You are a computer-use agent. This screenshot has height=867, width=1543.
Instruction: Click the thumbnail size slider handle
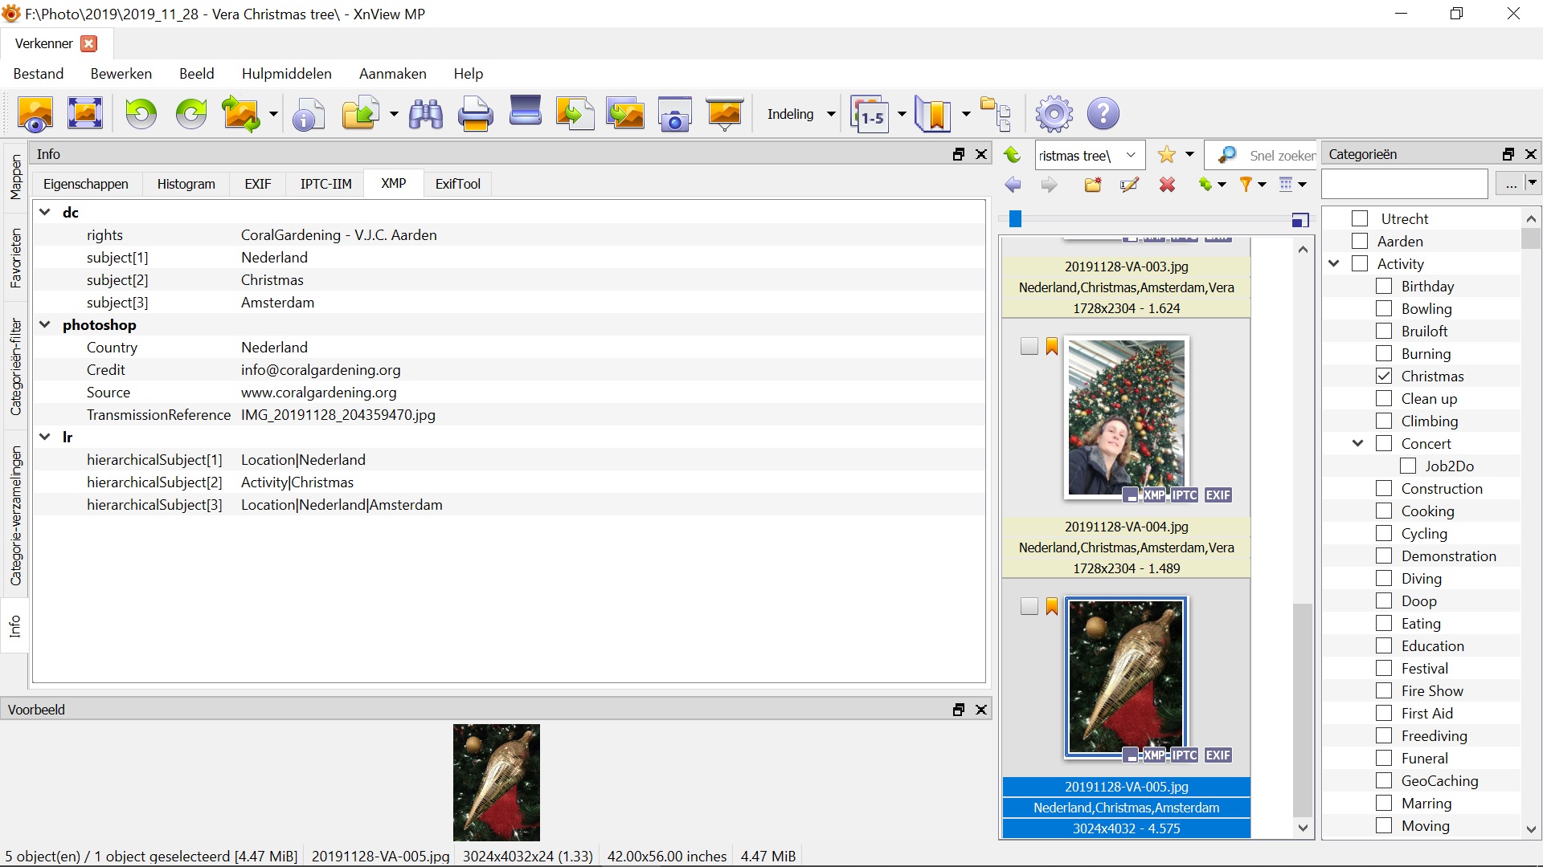tap(1015, 218)
